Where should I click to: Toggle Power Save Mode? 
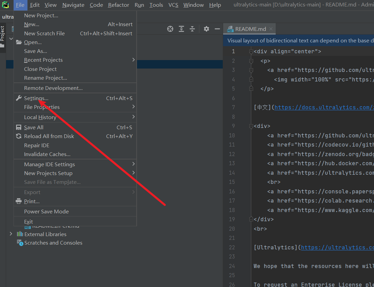(x=75, y=211)
